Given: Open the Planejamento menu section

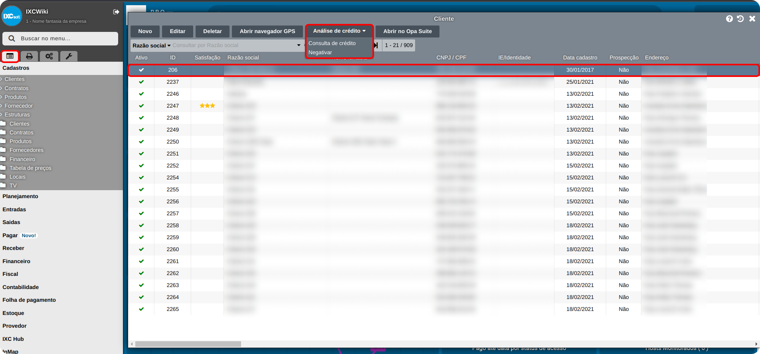Looking at the screenshot, I should [x=20, y=197].
